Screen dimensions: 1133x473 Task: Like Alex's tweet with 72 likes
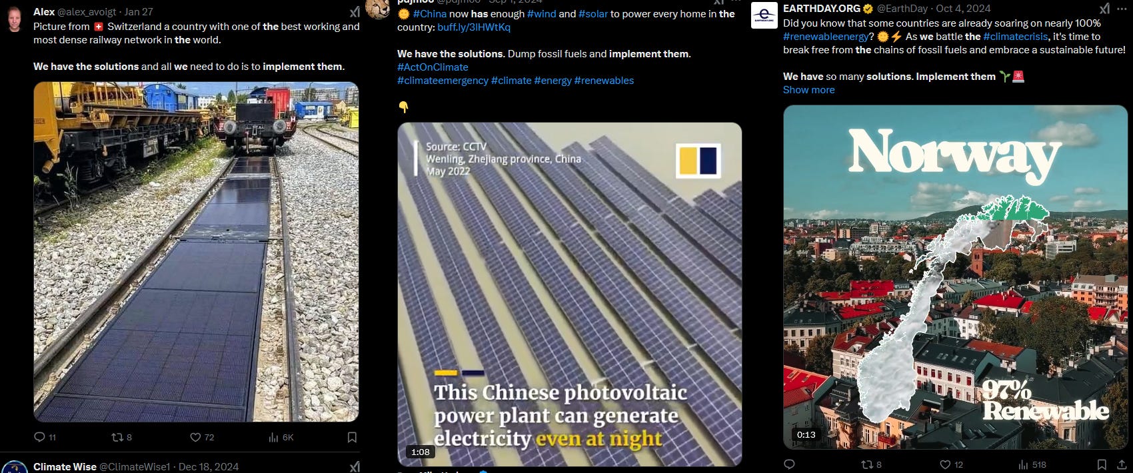202,437
